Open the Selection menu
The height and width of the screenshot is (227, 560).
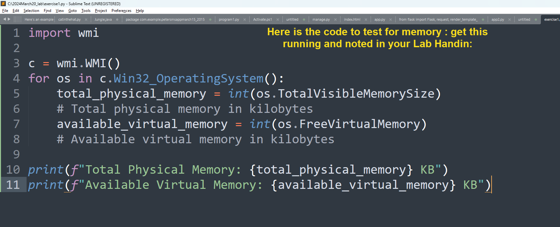31,11
